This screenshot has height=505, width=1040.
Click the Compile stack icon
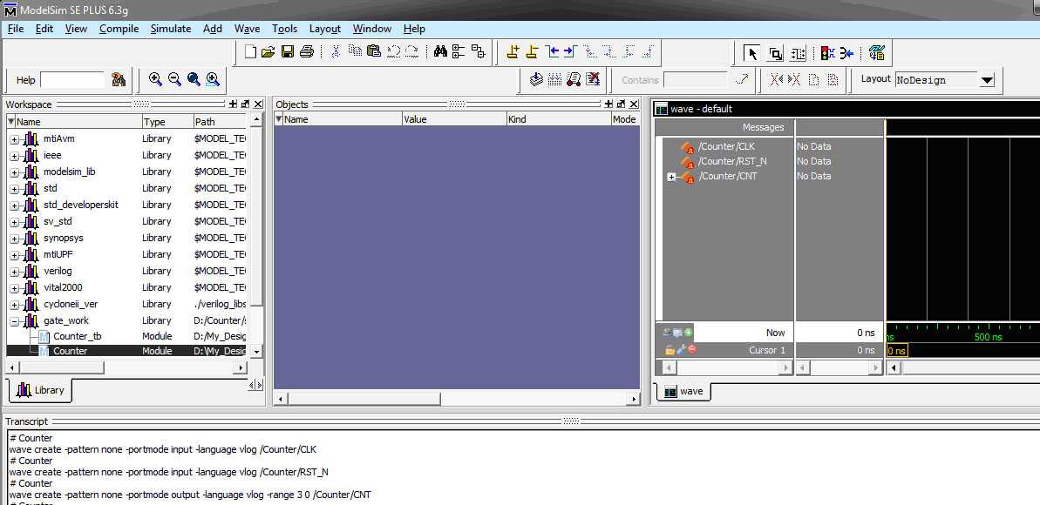pos(537,79)
